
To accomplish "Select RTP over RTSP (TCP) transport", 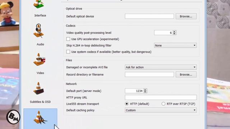I will pos(163,104).
